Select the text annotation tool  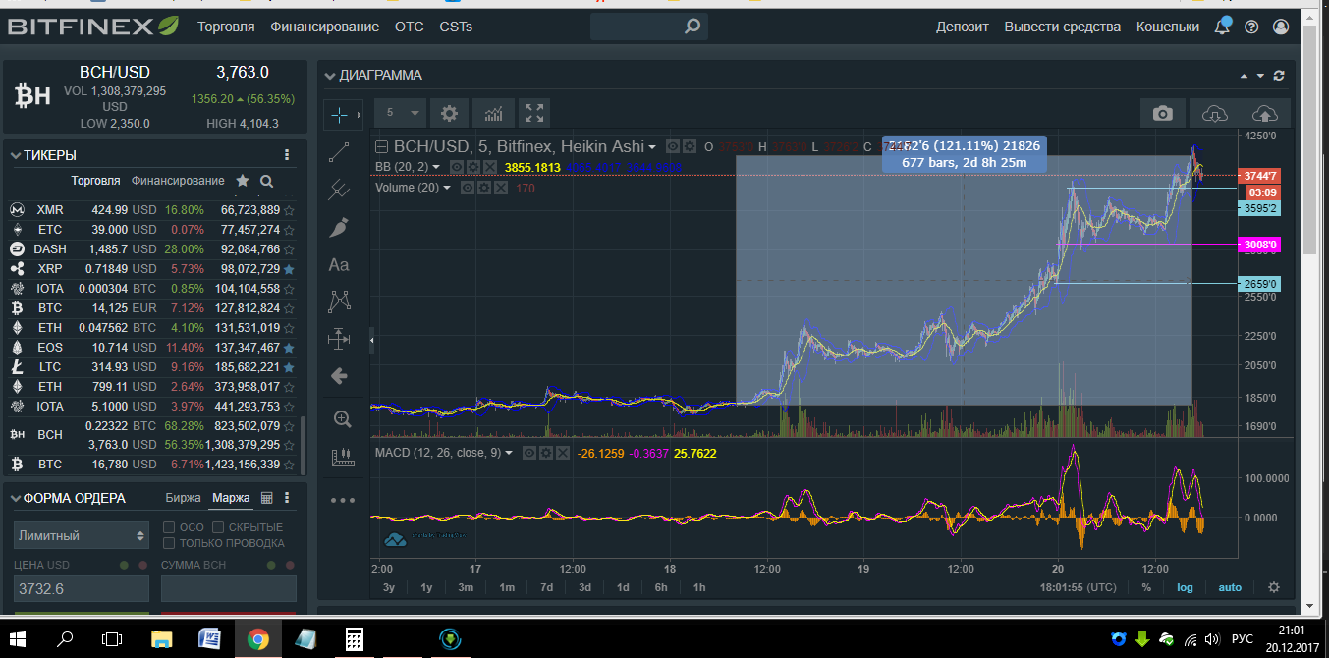point(339,264)
